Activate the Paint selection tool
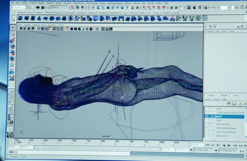This screenshot has width=247, height=161. 12,40
